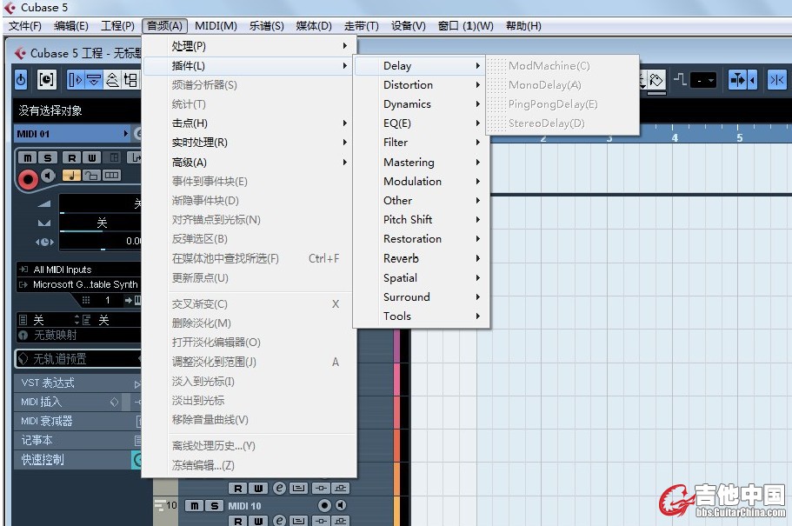Solo the MIDI 10 track
Screen dimensions: 792x526
[214, 506]
